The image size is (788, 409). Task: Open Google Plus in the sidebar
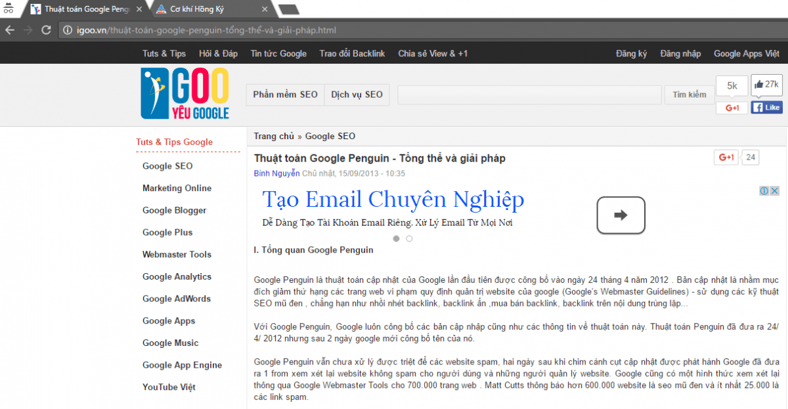[x=167, y=232]
